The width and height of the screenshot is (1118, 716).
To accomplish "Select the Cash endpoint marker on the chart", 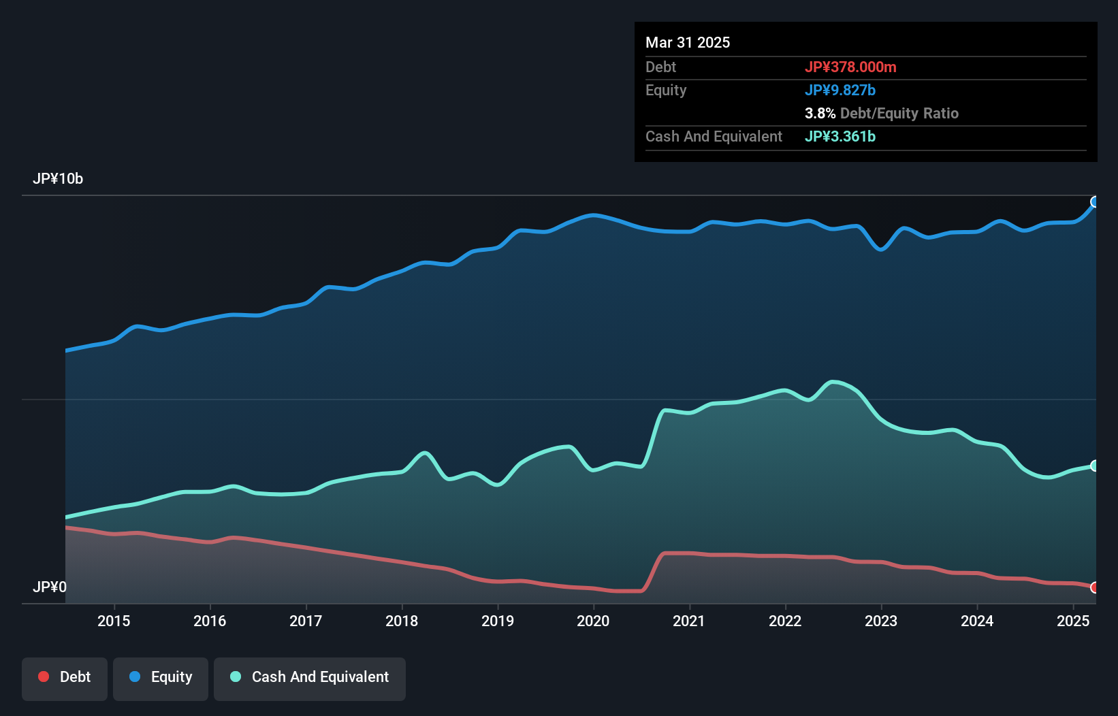I will click(x=1095, y=466).
